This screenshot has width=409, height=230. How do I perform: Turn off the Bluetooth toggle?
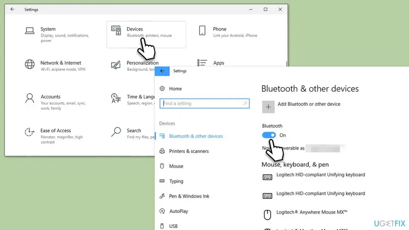pos(269,135)
